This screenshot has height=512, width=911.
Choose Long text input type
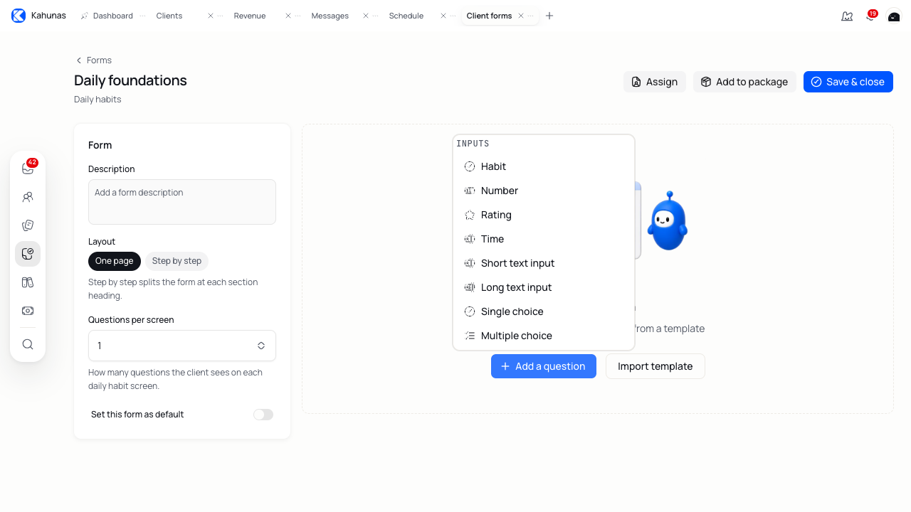pyautogui.click(x=544, y=287)
